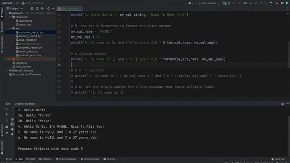Hide the Run panel with minus icon
This screenshot has width=290, height=163.
pyautogui.click(x=288, y=104)
